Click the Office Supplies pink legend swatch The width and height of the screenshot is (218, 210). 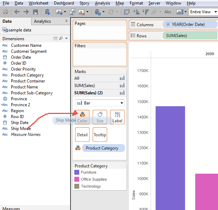pyautogui.click(x=77, y=179)
